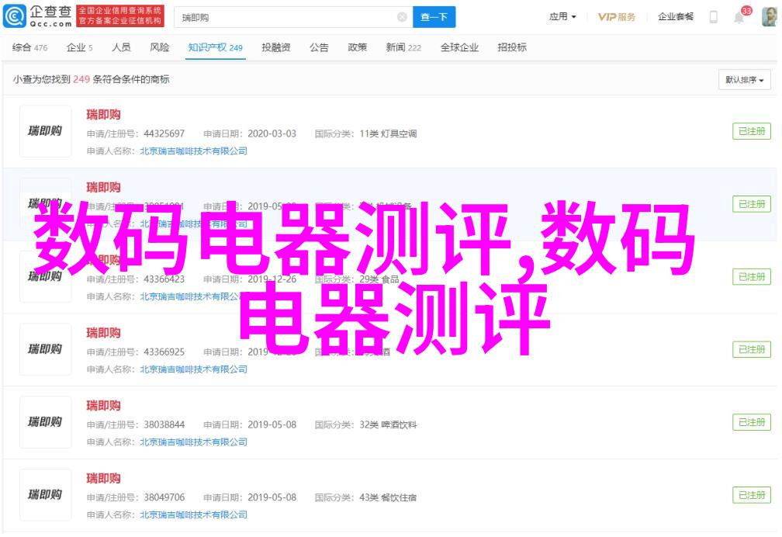Select the 43类 餐饮住宿 classification text
Image resolution: width=782 pixels, height=537 pixels.
[x=388, y=497]
